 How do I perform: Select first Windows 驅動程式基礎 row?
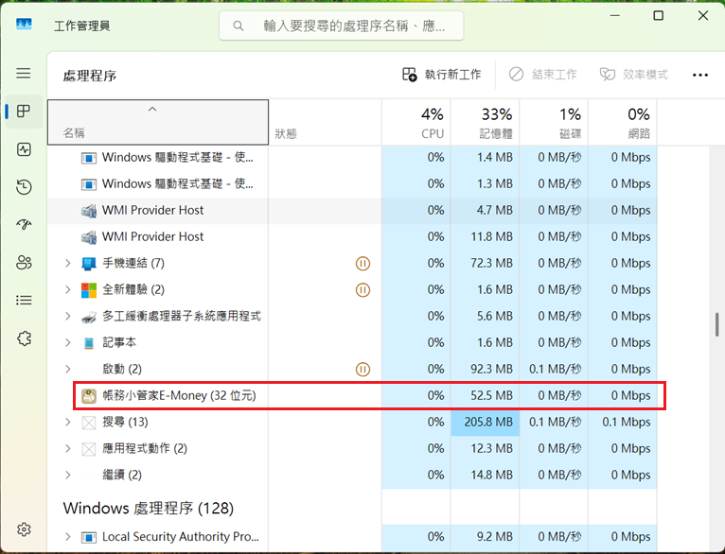point(352,158)
